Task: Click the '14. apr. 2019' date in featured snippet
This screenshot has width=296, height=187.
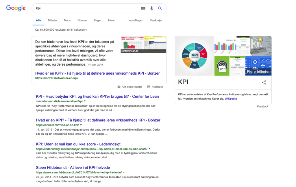Action: (95, 65)
